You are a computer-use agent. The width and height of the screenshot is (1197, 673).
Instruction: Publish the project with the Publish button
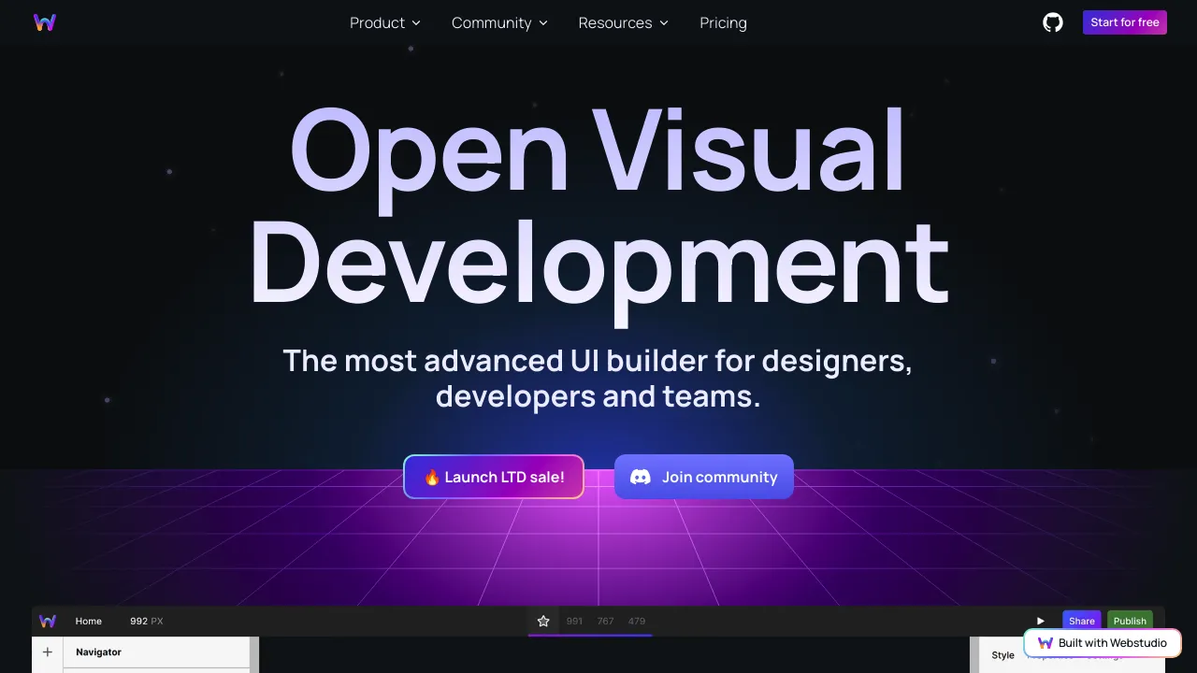pyautogui.click(x=1130, y=621)
